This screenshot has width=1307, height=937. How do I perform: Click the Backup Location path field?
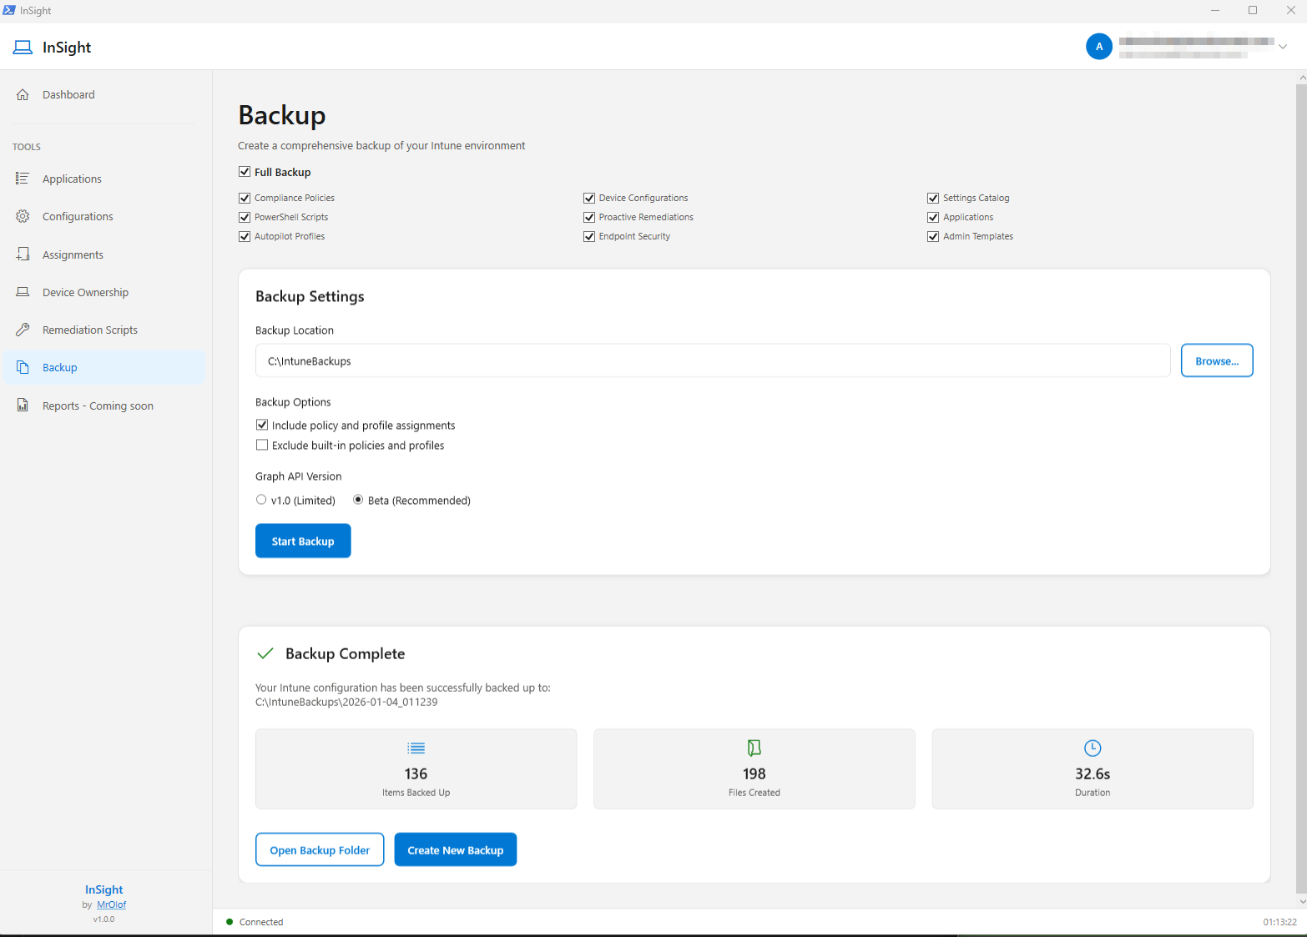pyautogui.click(x=713, y=360)
